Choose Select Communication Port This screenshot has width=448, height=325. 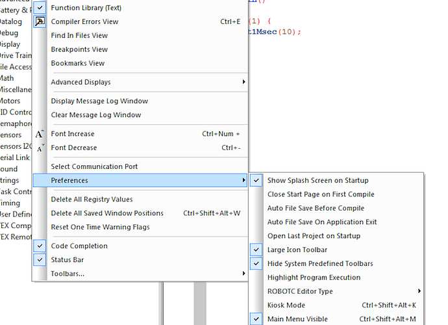click(140, 166)
